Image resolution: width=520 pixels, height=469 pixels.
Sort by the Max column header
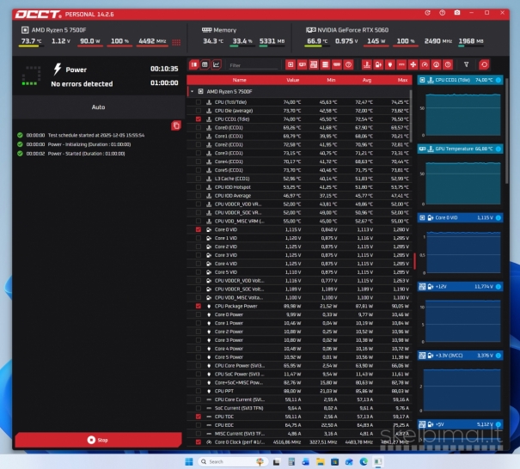pyautogui.click(x=402, y=79)
